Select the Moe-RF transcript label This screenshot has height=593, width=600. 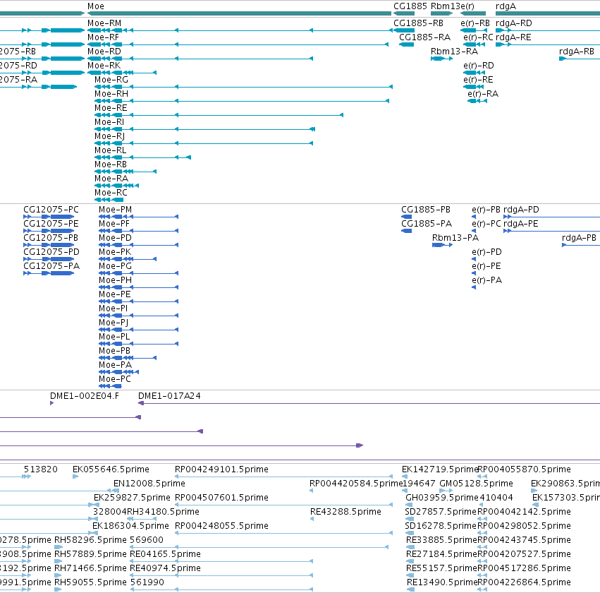(x=103, y=37)
